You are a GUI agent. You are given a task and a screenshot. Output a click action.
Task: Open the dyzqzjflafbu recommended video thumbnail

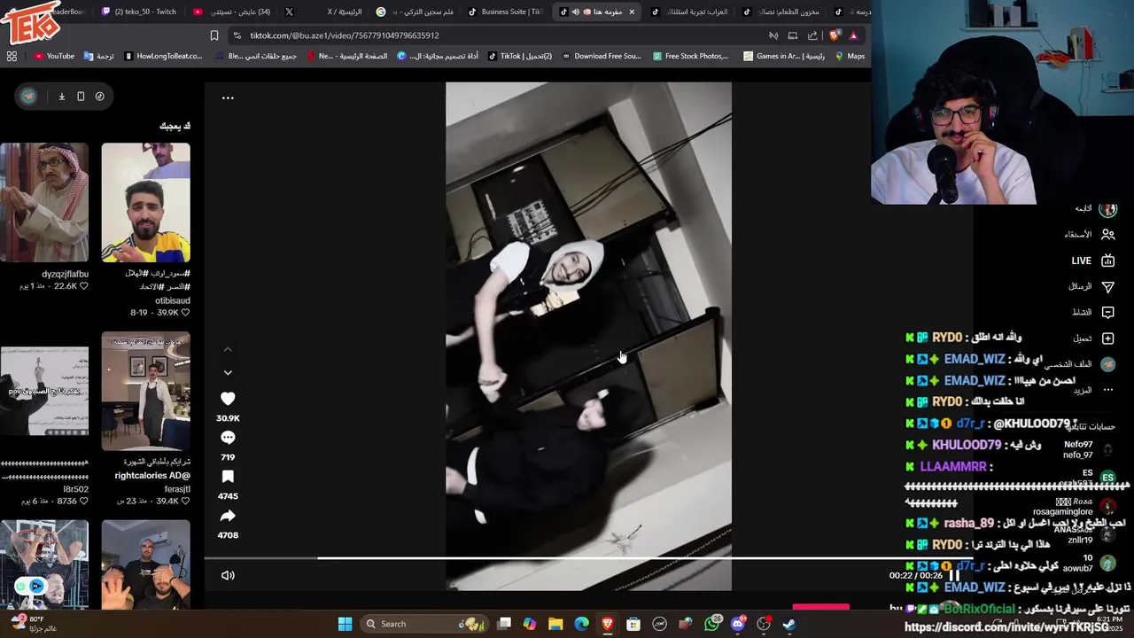coord(44,202)
